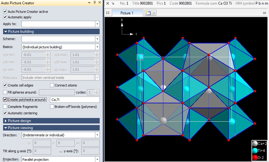
Task: Close the Auto Picture Creator panel
Action: pos(99,3)
